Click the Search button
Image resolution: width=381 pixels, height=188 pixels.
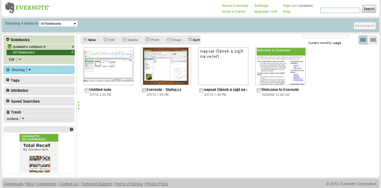(369, 9)
